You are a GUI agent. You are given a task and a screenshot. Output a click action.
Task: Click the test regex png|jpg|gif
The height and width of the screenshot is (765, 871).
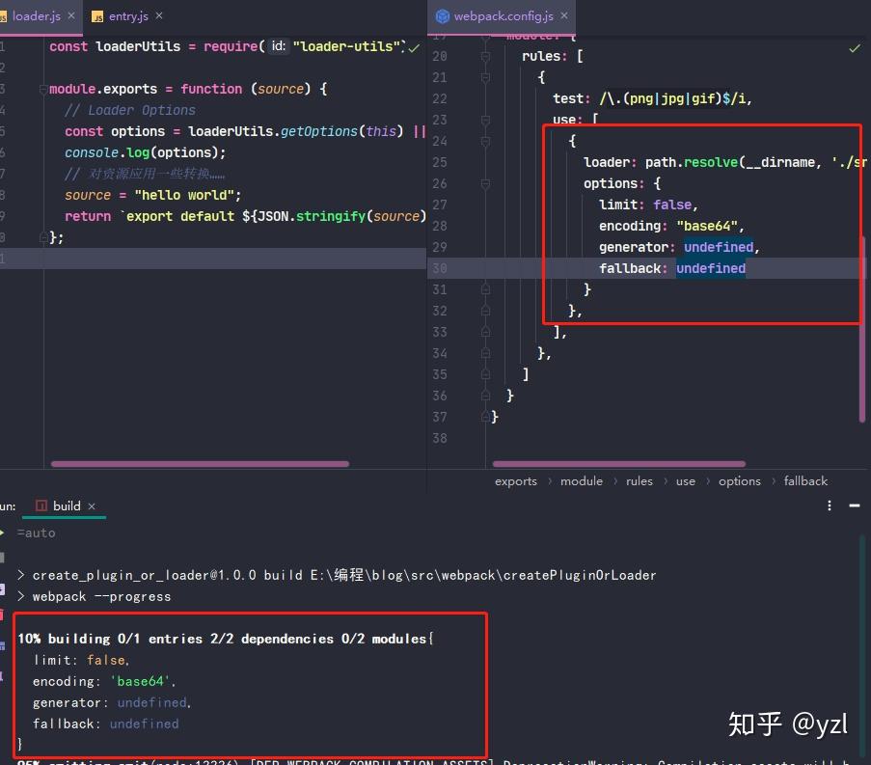coord(672,99)
